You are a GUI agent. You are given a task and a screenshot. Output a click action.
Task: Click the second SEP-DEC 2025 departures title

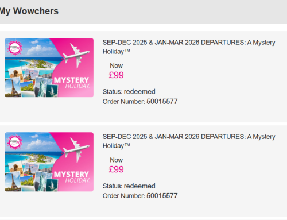[x=189, y=141]
